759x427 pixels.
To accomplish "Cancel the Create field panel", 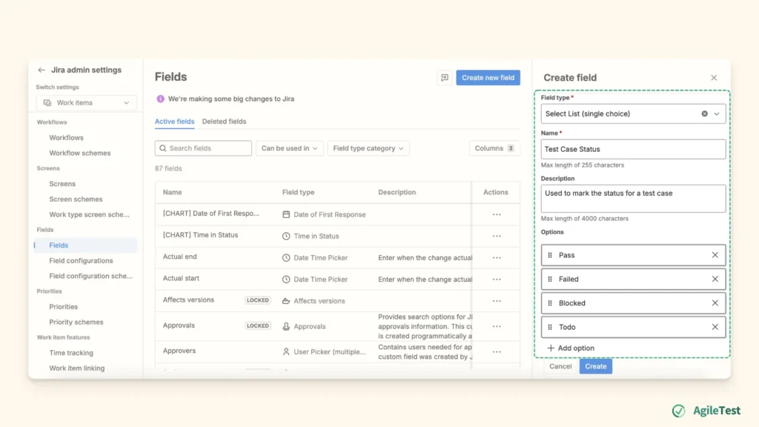I will point(560,366).
